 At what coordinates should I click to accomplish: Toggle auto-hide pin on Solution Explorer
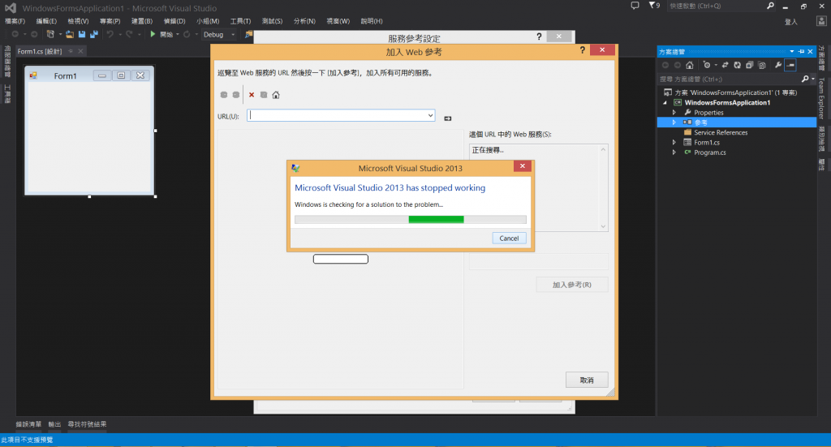point(801,51)
